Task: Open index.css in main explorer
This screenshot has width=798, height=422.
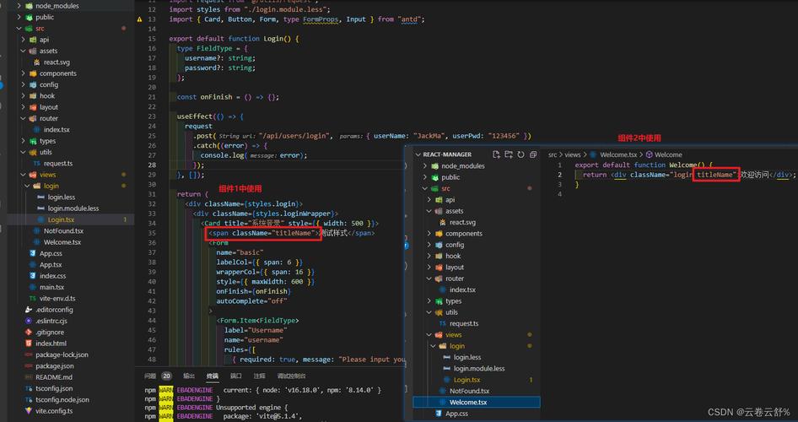Action: (x=53, y=276)
